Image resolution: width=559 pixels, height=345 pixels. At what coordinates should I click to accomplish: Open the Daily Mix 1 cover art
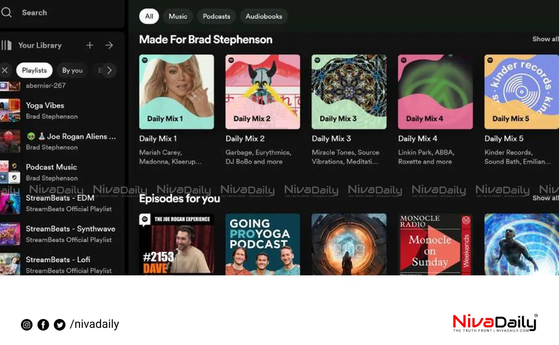coord(177,92)
